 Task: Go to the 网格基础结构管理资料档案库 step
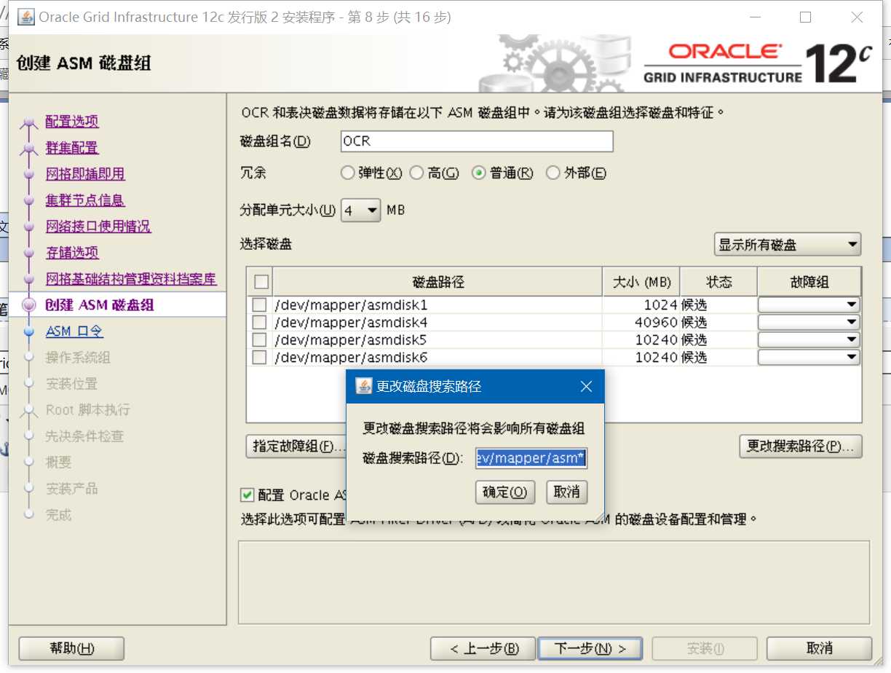(x=131, y=279)
